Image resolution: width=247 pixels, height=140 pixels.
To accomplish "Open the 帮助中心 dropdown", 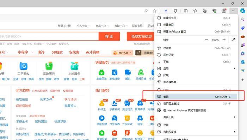I will click(x=121, y=26).
